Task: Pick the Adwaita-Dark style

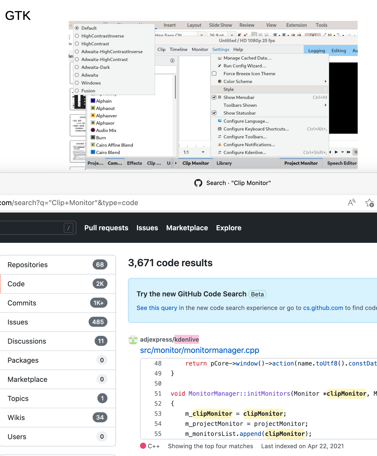Action: (x=77, y=67)
